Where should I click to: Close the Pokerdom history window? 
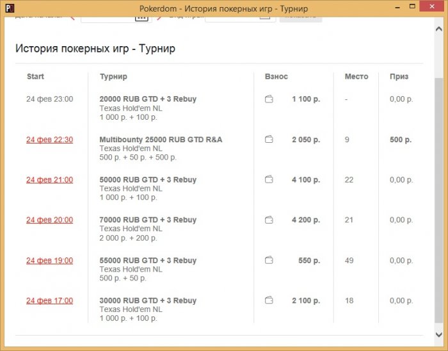pos(432,6)
